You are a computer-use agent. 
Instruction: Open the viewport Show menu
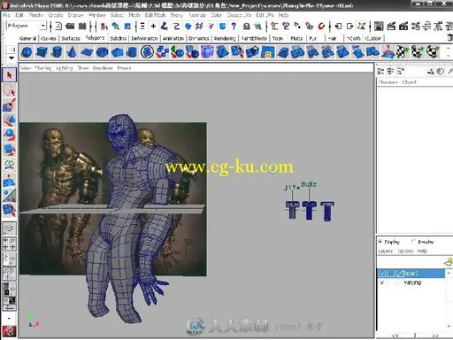(83, 68)
